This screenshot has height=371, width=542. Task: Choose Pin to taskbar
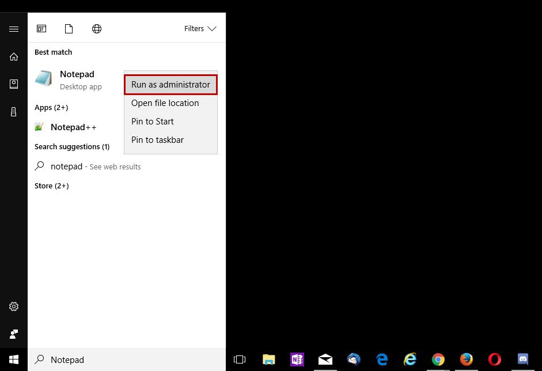pyautogui.click(x=170, y=140)
